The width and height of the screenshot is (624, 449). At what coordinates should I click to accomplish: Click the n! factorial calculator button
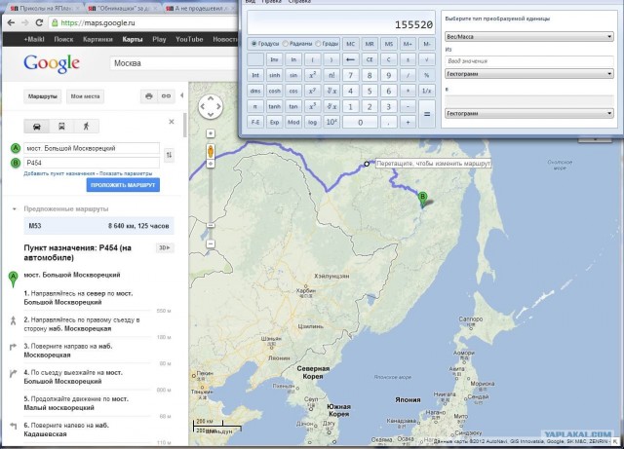point(331,75)
